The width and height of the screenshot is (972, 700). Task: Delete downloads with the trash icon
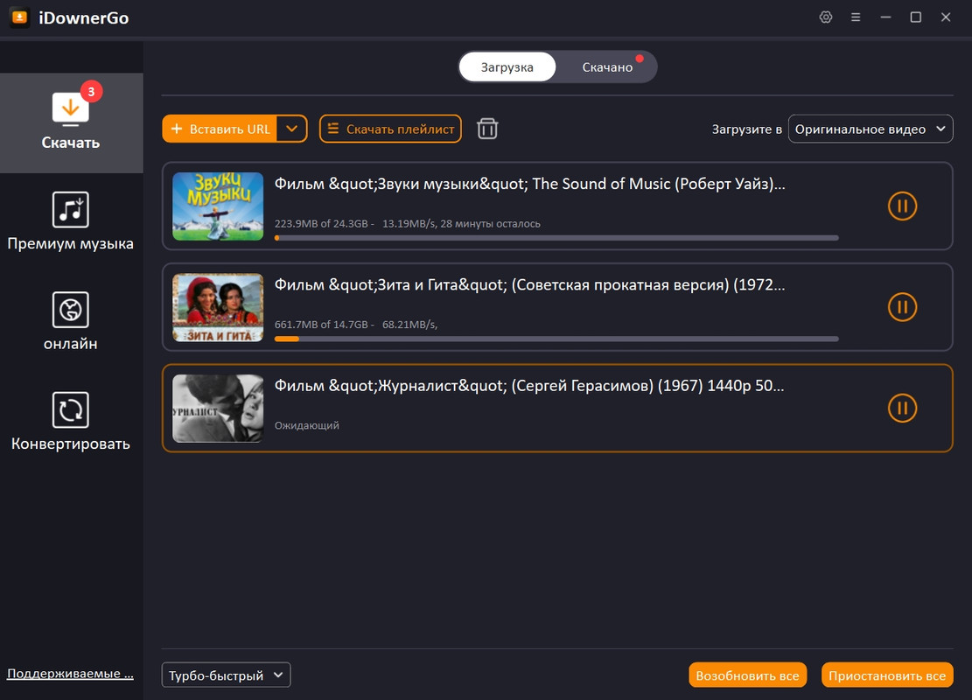[x=487, y=129]
